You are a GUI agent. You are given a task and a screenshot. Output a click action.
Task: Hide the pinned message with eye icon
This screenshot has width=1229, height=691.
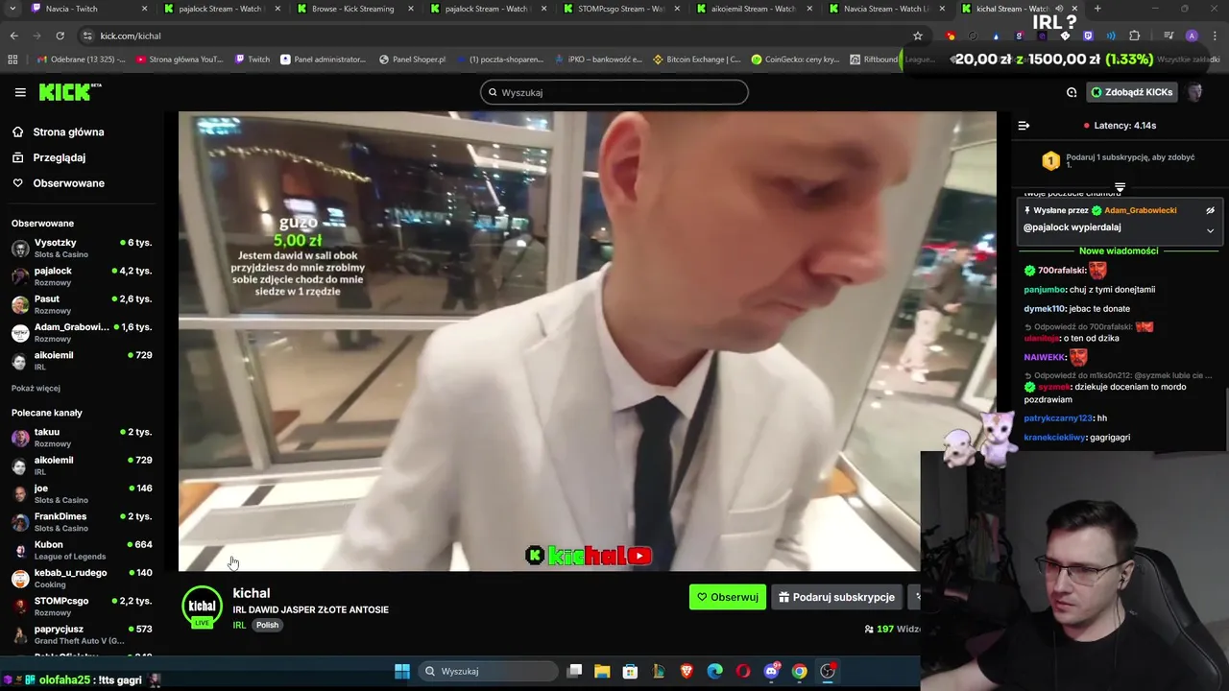(1210, 210)
